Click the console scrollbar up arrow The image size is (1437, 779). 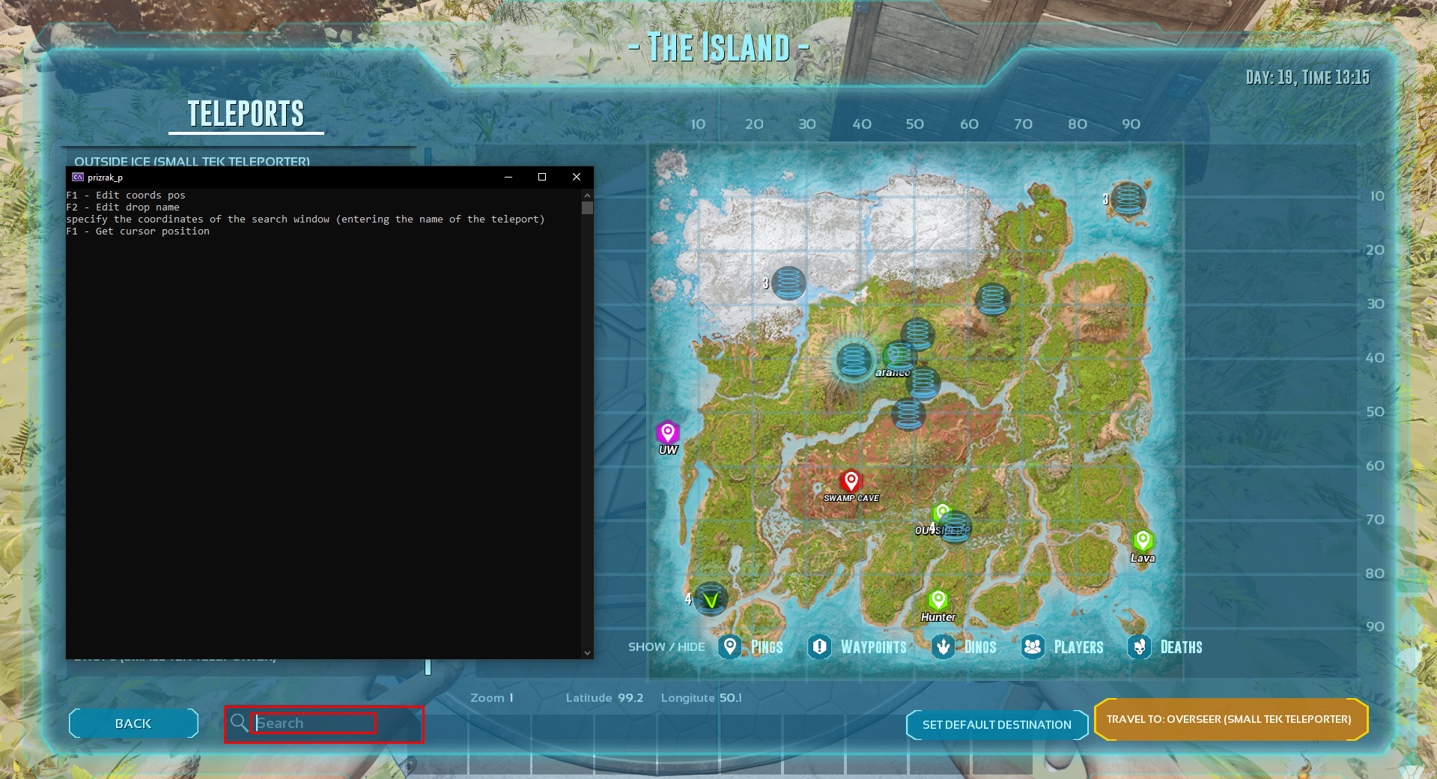point(587,195)
